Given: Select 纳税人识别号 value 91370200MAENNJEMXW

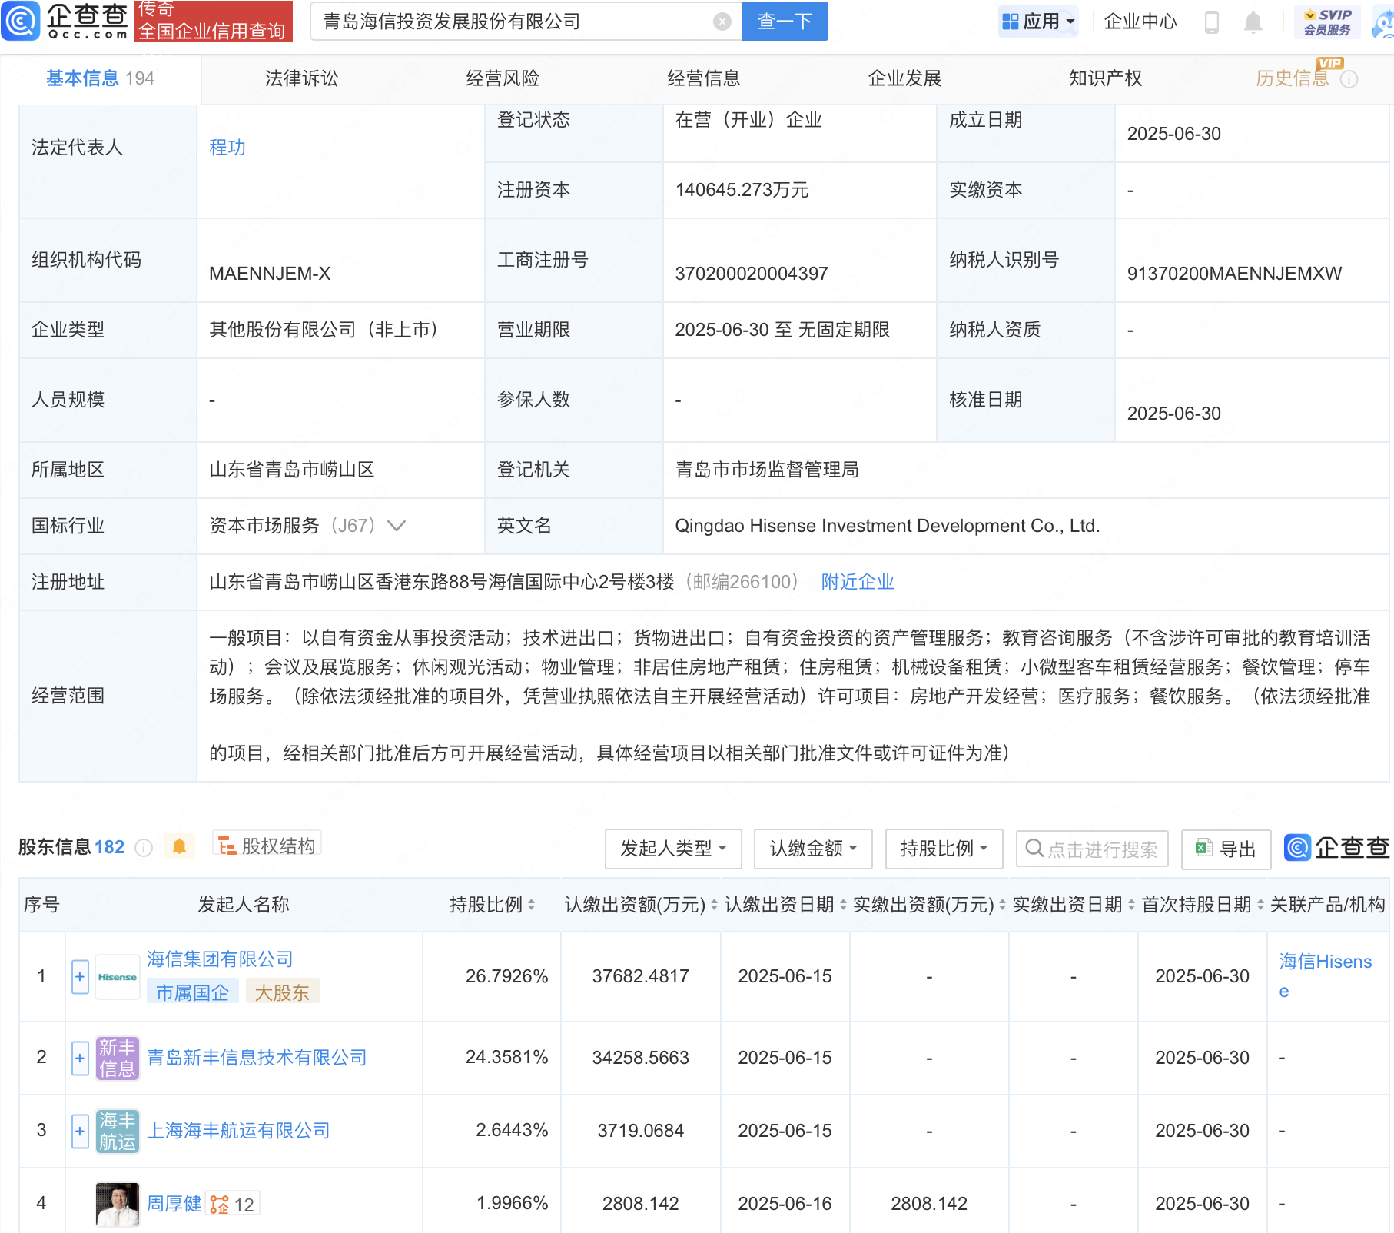Looking at the screenshot, I should (1234, 274).
